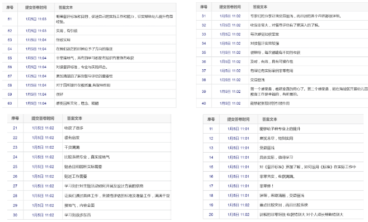Click '序号' header in table with row 51
The height and width of the screenshot is (222, 368).
click(10, 7)
